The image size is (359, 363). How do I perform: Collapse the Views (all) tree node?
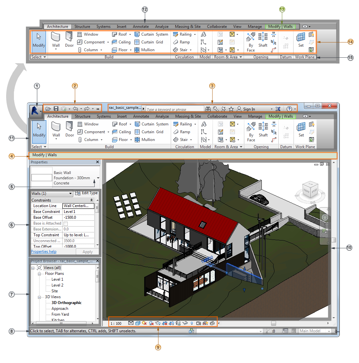pos(33,268)
